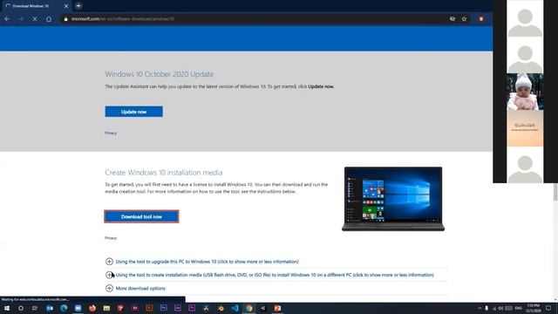Open Privacy link under Download tool now
The height and width of the screenshot is (314, 558).
(111, 238)
